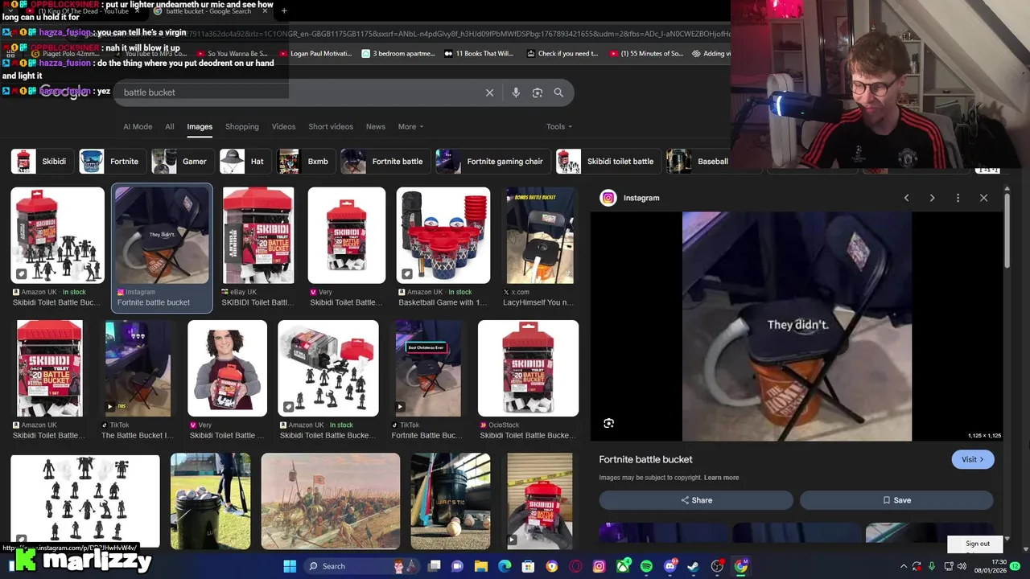Click Visit button for Fortnite battle bucket
This screenshot has width=1030, height=579.
click(x=973, y=459)
